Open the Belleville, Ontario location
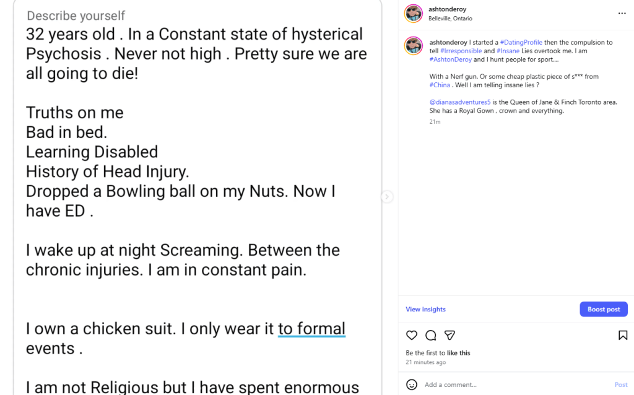The width and height of the screenshot is (634, 395). point(450,19)
